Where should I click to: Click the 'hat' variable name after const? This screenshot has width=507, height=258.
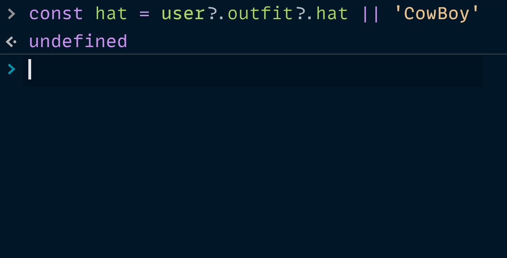(111, 14)
